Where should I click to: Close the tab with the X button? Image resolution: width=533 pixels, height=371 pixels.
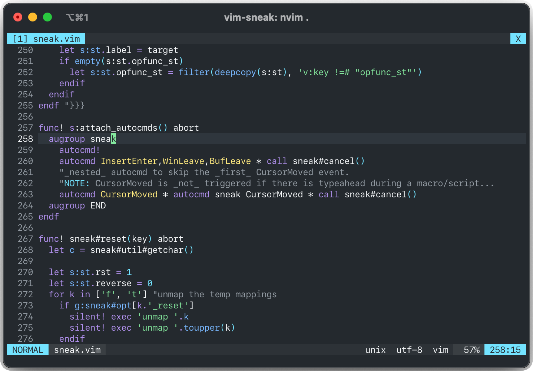tap(518, 39)
